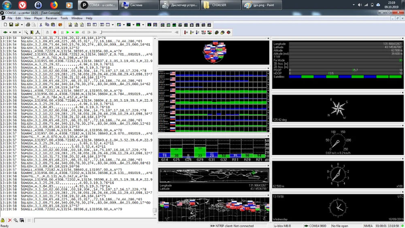Open the Player menu

click(x=38, y=18)
